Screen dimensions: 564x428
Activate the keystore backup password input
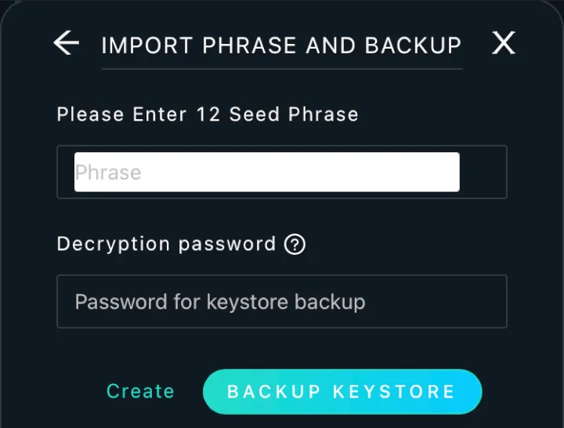[x=282, y=301]
